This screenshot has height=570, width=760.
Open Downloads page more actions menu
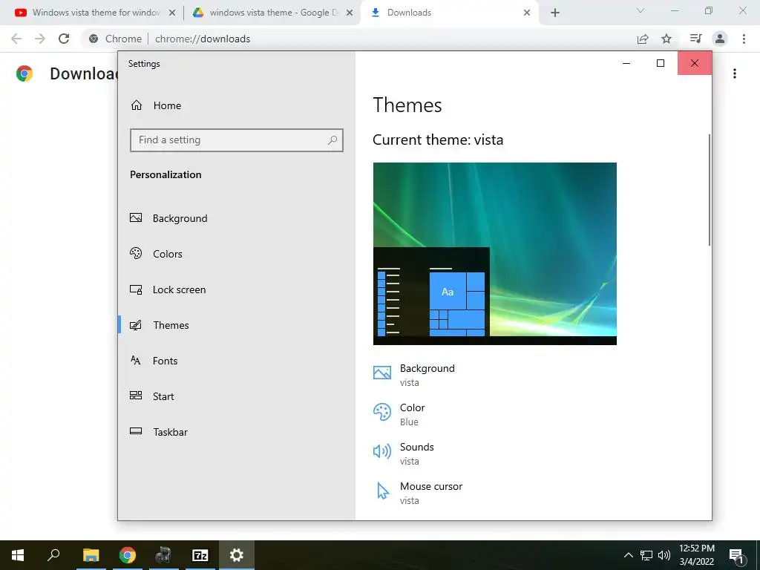pyautogui.click(x=735, y=73)
